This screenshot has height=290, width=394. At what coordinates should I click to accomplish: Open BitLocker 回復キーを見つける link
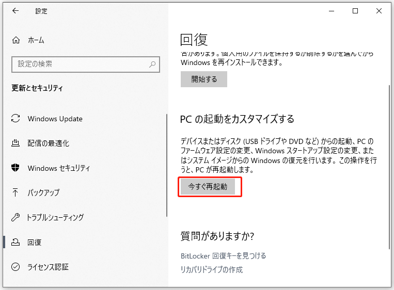point(224,256)
